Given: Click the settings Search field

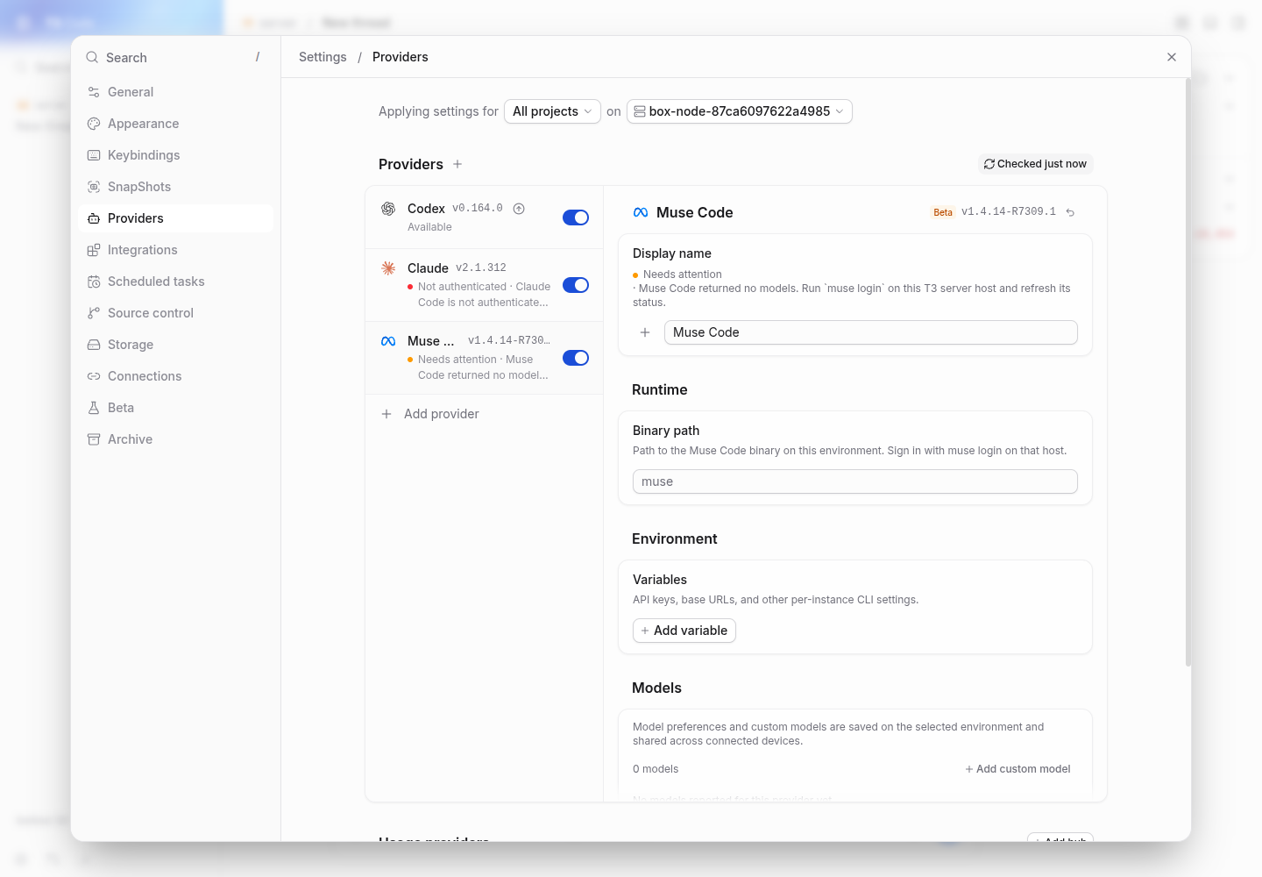Looking at the screenshot, I should [x=175, y=57].
